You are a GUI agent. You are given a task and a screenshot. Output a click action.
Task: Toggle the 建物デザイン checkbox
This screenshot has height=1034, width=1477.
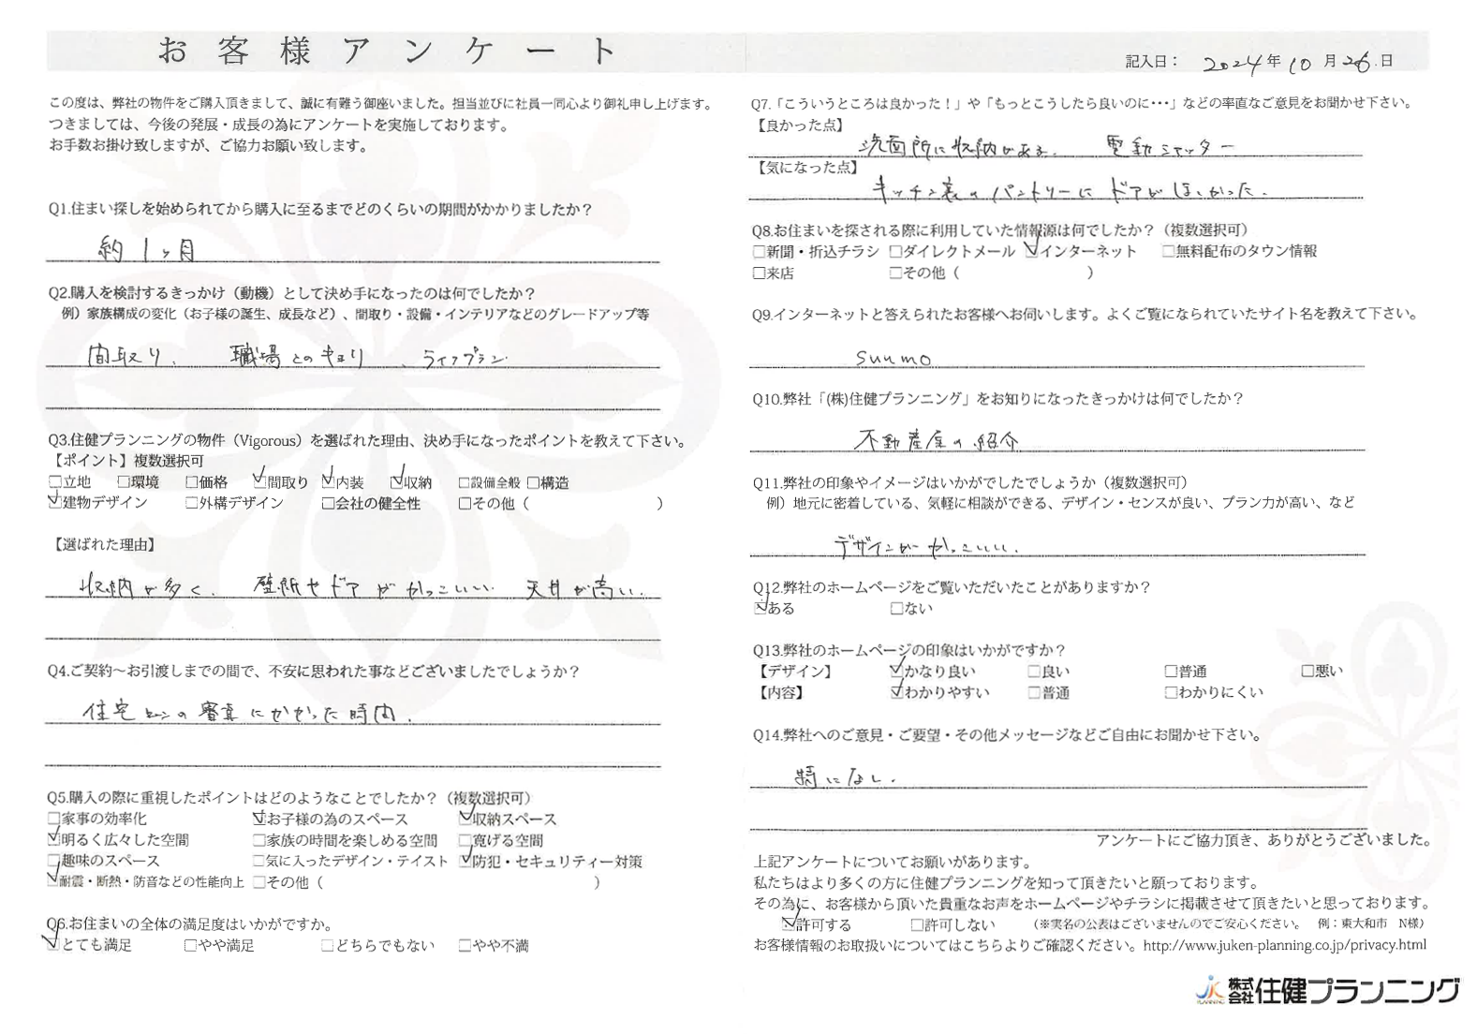(x=55, y=504)
